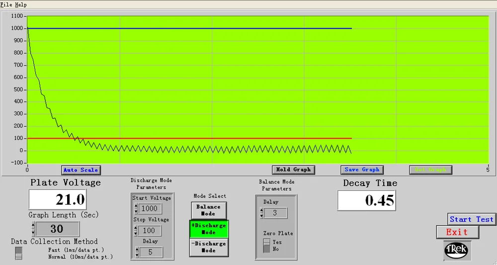
Task: Flip the Zero Plate Yes/No switch
Action: 267,245
